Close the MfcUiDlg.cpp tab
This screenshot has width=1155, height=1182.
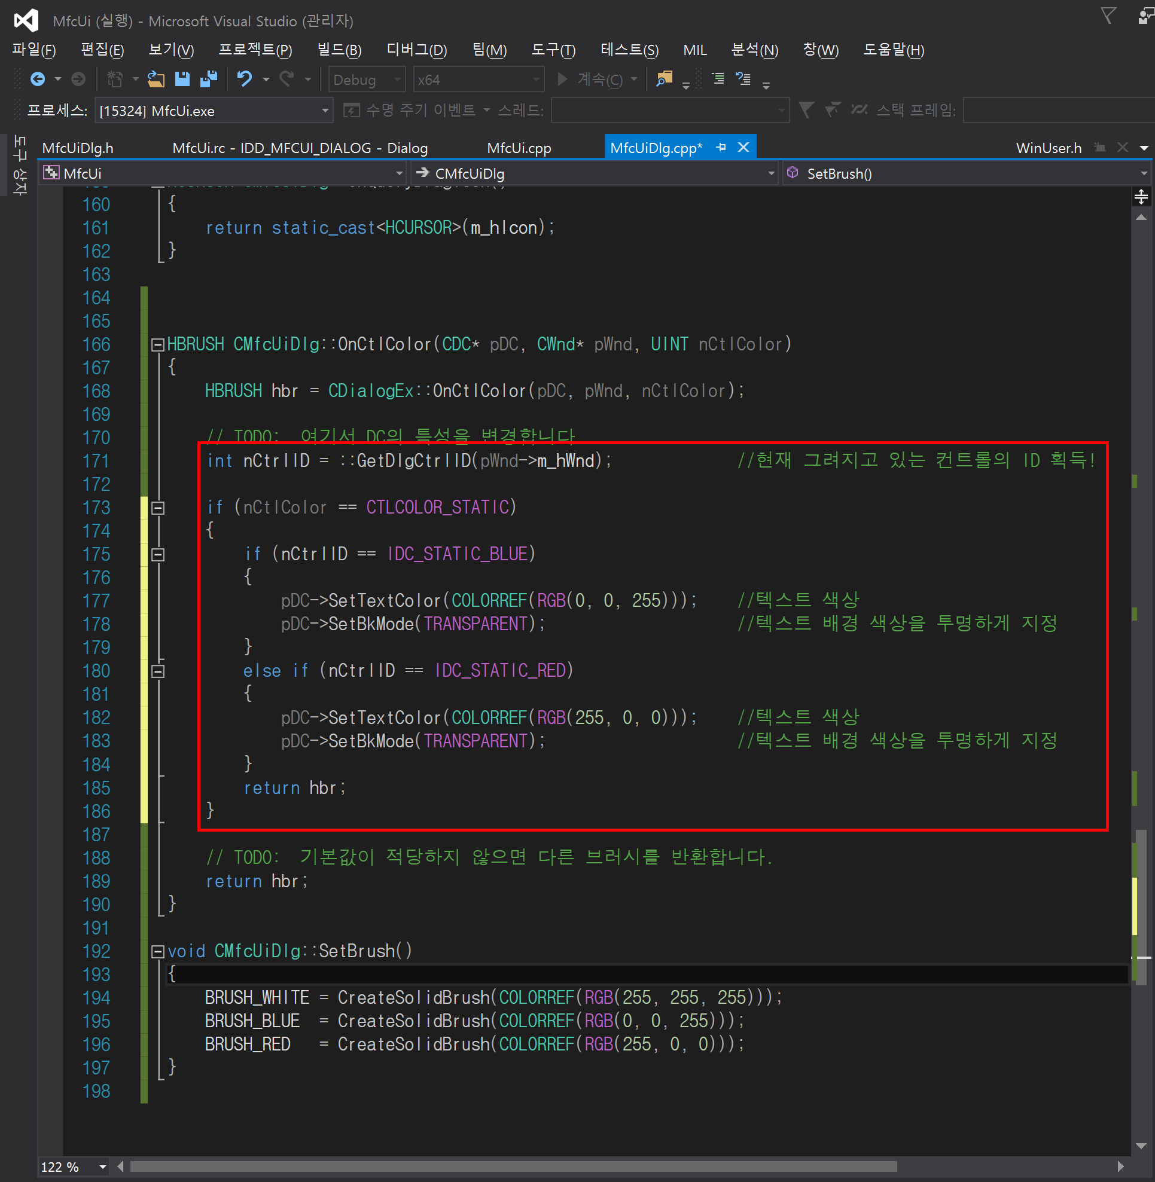tap(743, 147)
